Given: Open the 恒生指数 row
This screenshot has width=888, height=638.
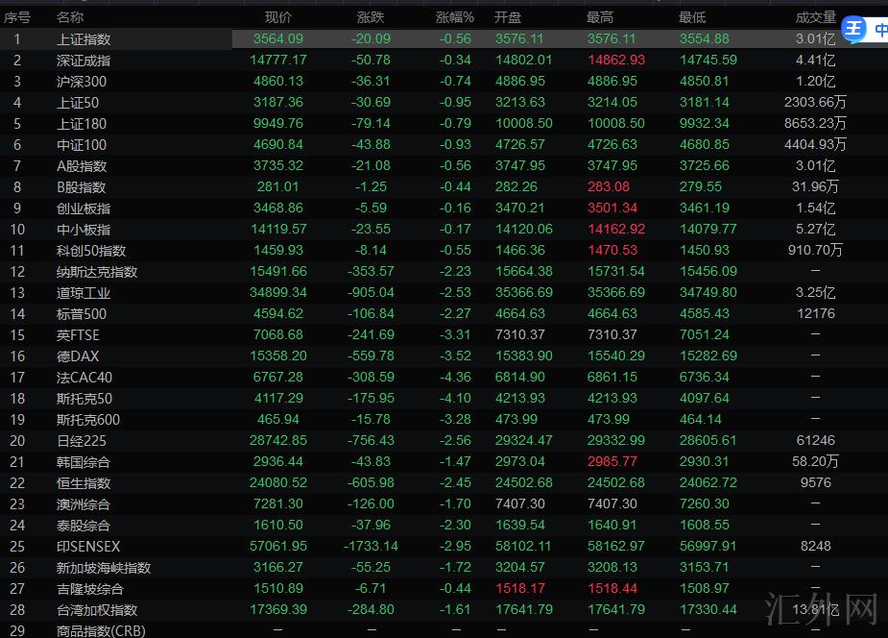Looking at the screenshot, I should [x=84, y=483].
